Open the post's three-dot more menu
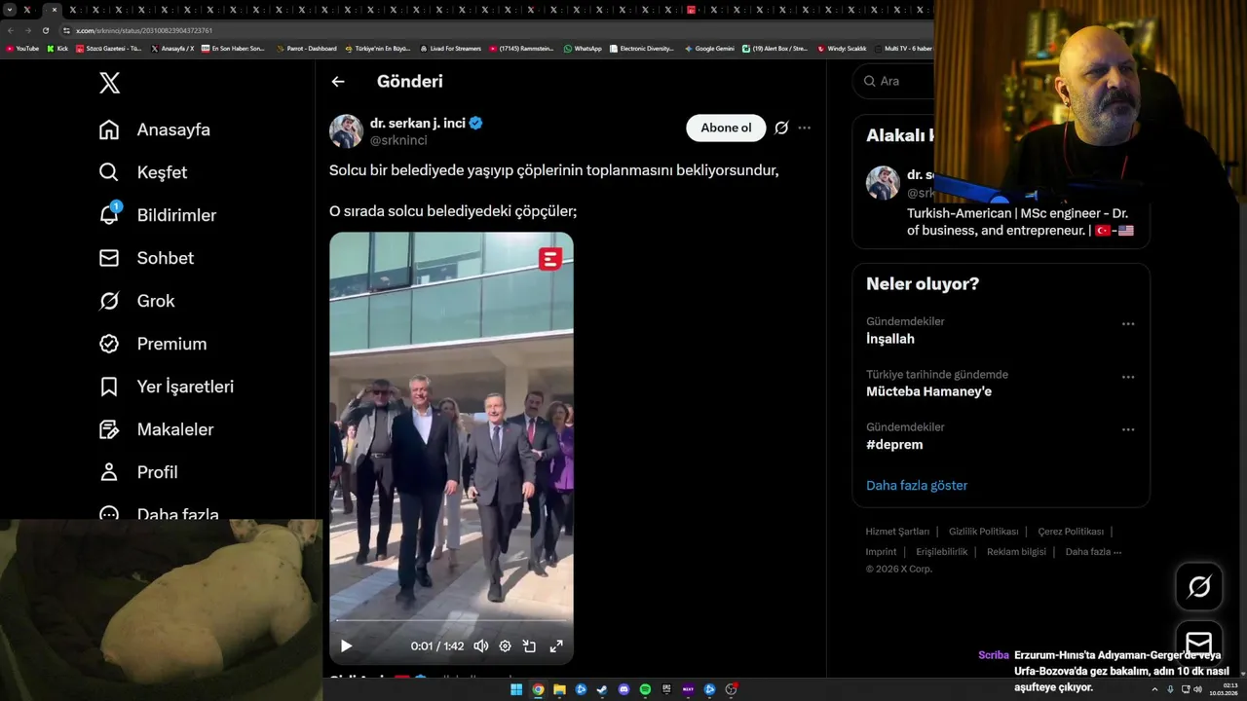This screenshot has height=701, width=1247. tap(804, 128)
